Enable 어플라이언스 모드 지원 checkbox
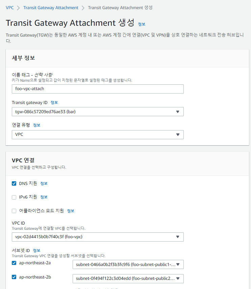Image resolution: width=251 pixels, height=289 pixels. coord(14,211)
